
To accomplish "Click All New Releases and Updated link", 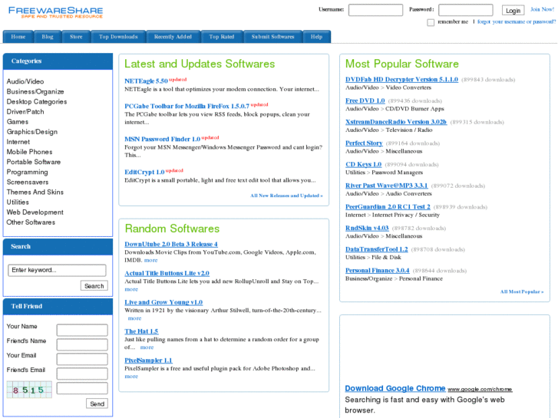I will pyautogui.click(x=286, y=196).
